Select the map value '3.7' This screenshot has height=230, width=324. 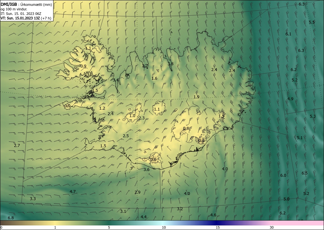pyautogui.click(x=145, y=66)
